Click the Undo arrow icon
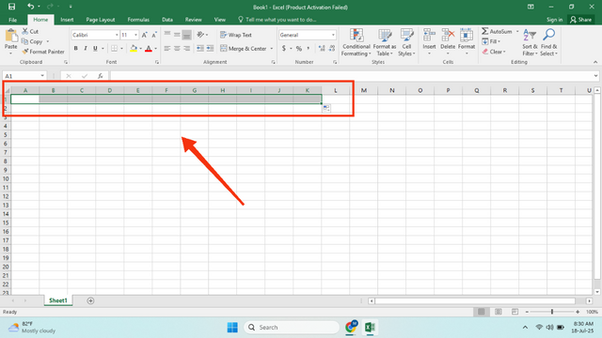 coord(30,7)
